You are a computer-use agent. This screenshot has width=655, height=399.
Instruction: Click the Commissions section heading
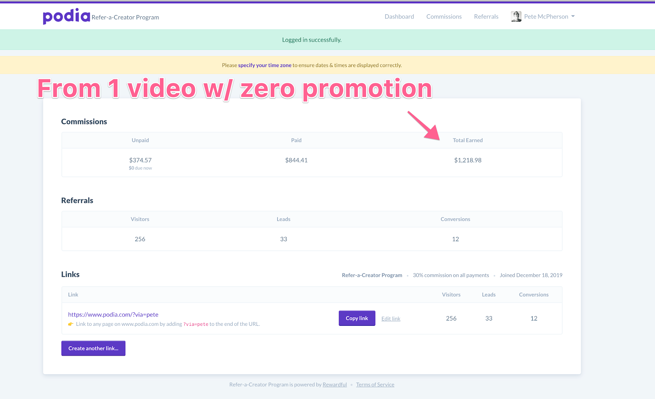(x=84, y=121)
